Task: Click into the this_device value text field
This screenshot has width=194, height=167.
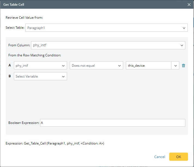Action: 148,66
